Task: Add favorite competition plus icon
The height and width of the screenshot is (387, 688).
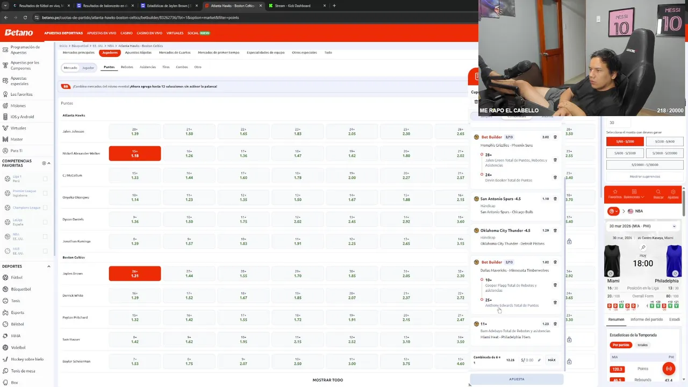Action: (44, 163)
